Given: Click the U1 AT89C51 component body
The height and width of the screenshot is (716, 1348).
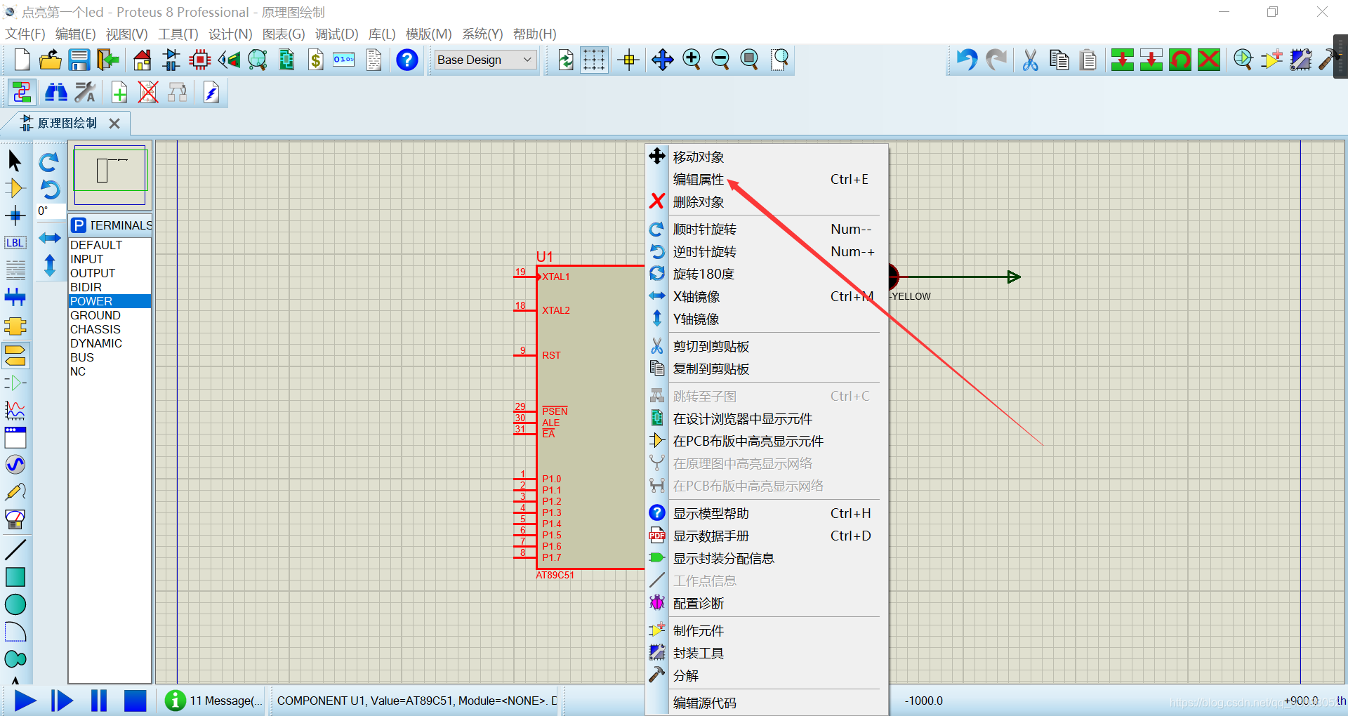Looking at the screenshot, I should [590, 418].
